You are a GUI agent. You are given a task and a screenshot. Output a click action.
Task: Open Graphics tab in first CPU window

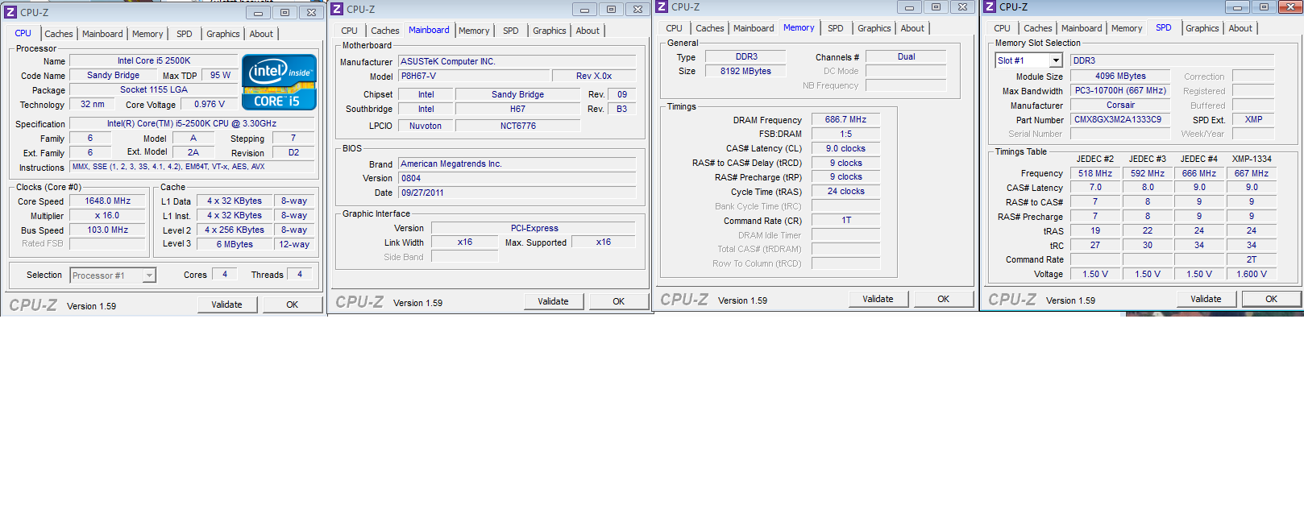point(223,34)
